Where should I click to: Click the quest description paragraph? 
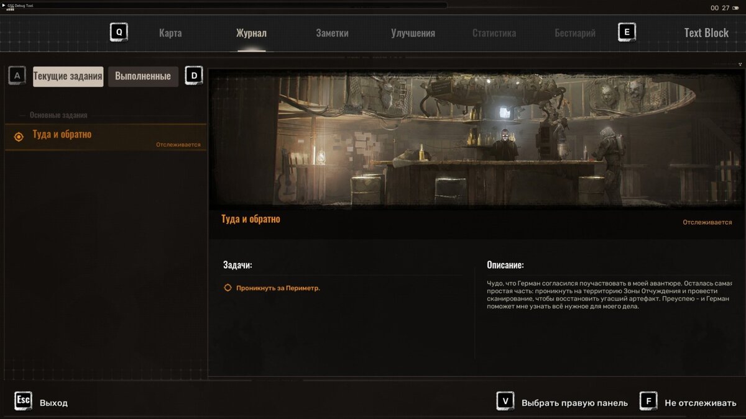(609, 295)
